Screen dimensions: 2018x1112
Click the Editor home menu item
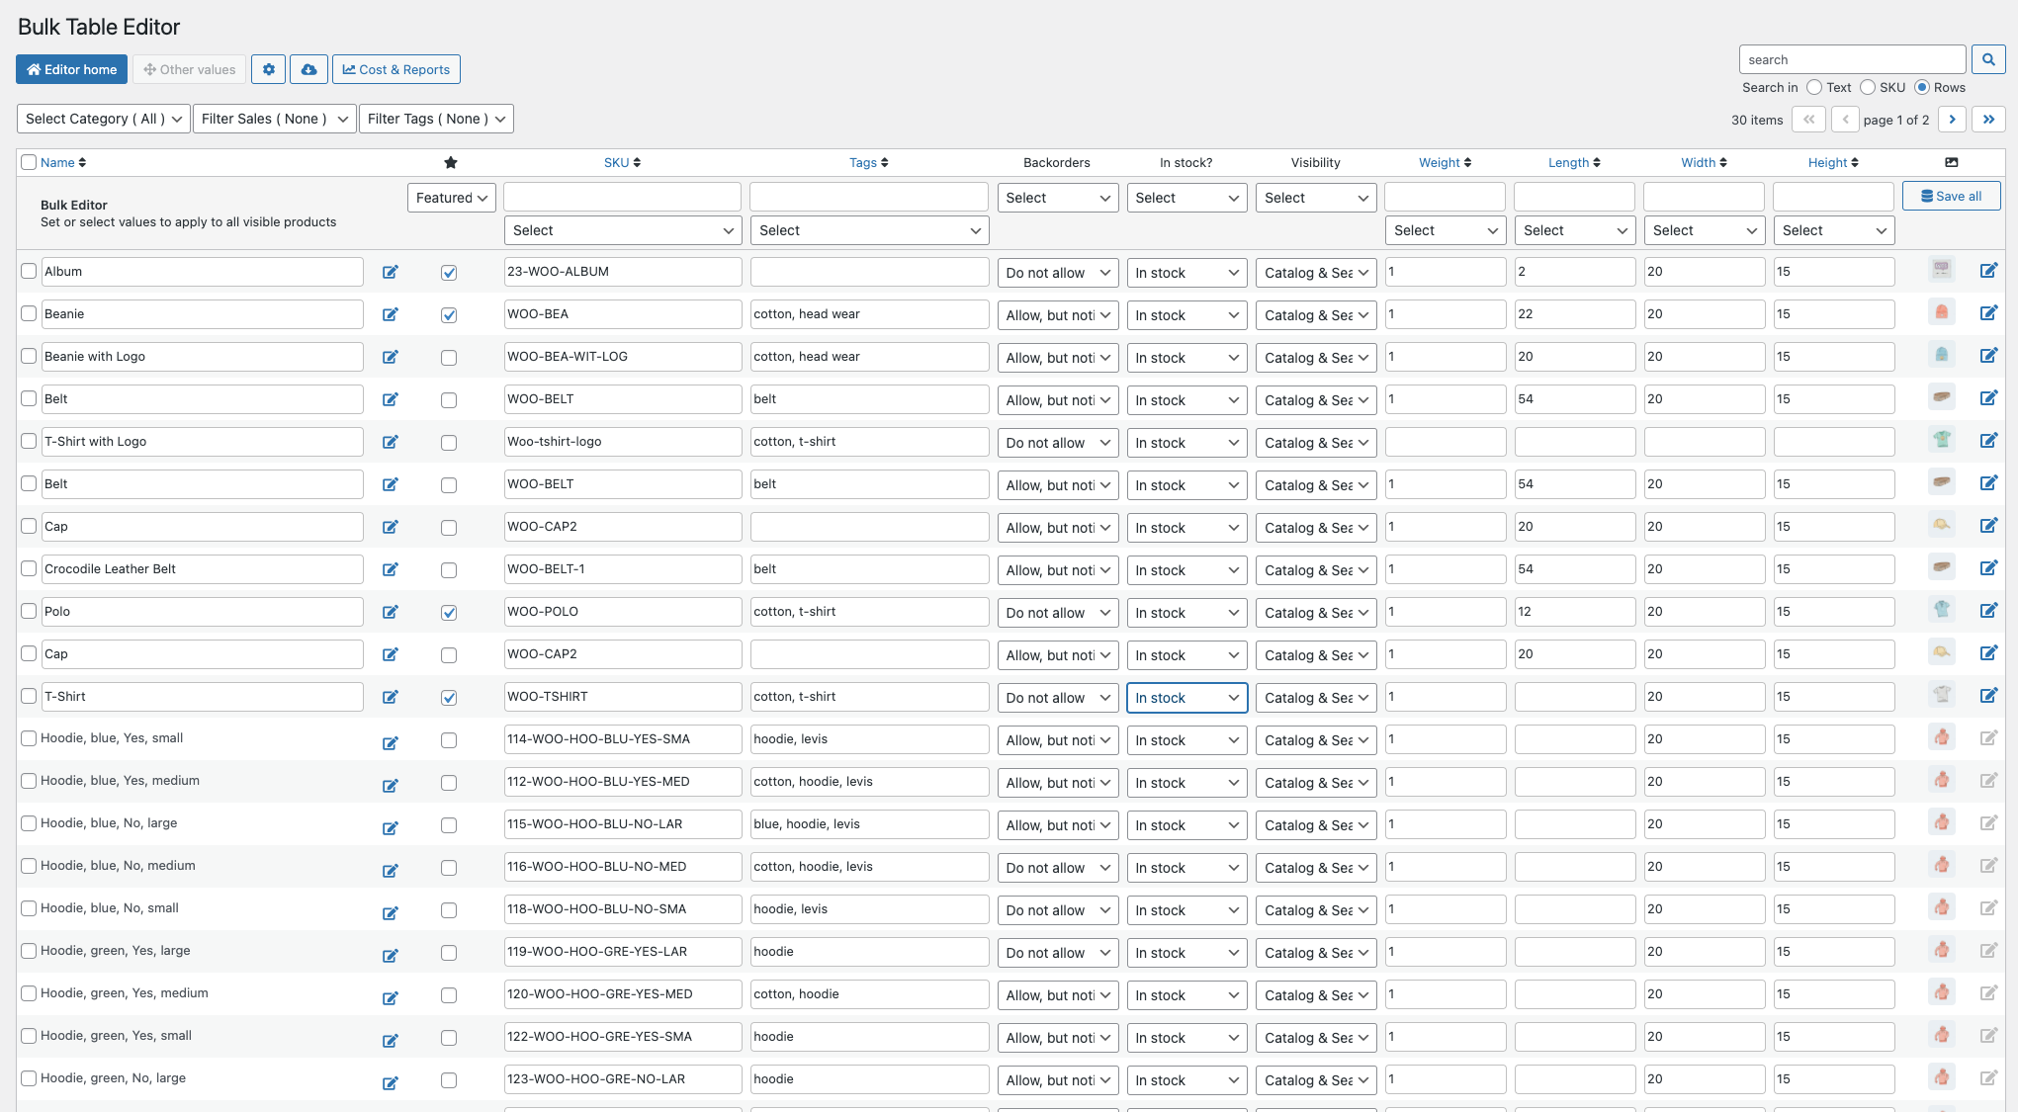tap(70, 68)
